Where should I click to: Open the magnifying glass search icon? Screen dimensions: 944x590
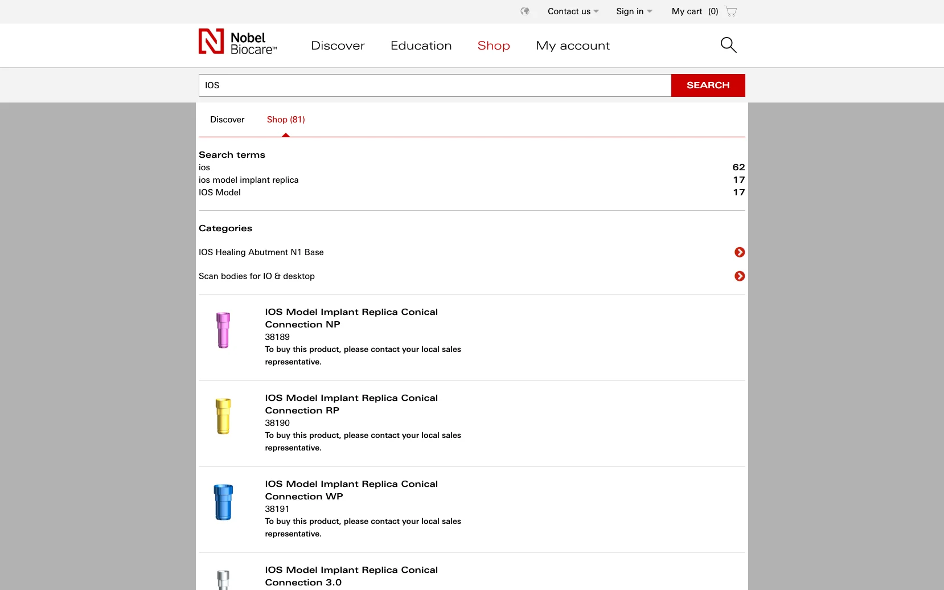tap(729, 45)
